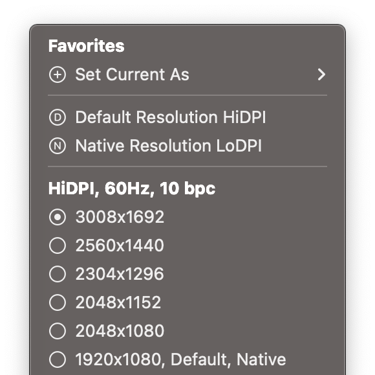The image size is (375, 375).
Task: Click the 2048x1080 resolution label
Action: (120, 331)
